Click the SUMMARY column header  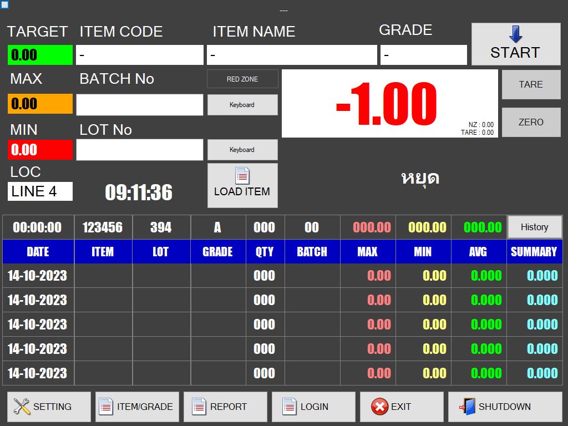(x=534, y=252)
